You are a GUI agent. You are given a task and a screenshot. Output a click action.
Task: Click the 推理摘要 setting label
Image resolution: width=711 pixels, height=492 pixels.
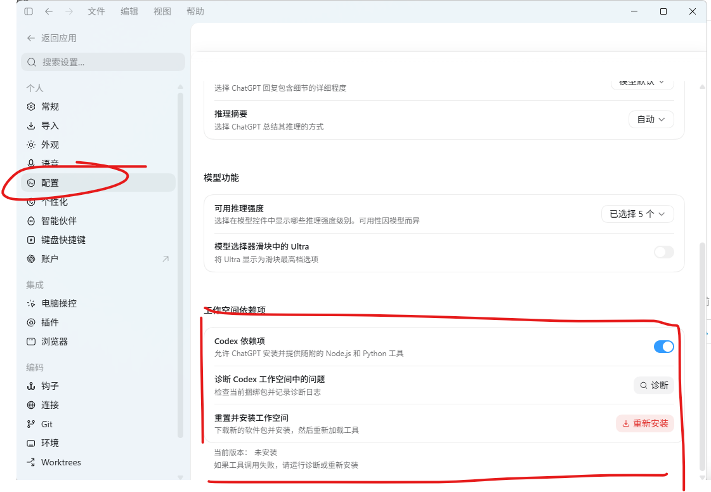click(231, 114)
